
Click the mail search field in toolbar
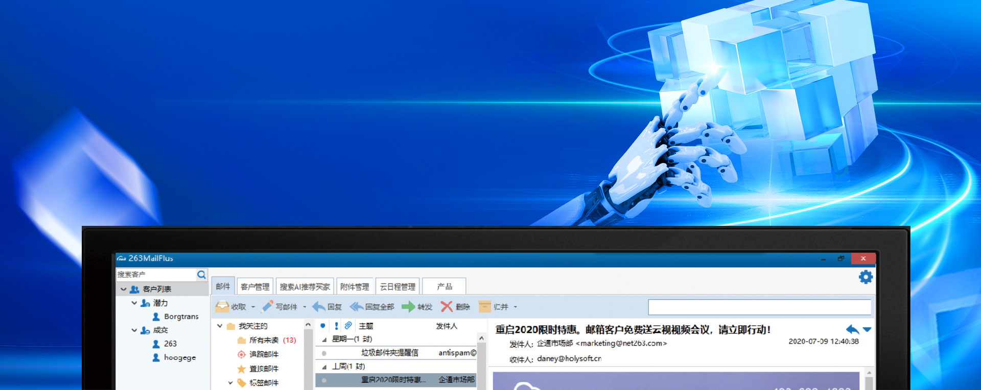(x=759, y=307)
